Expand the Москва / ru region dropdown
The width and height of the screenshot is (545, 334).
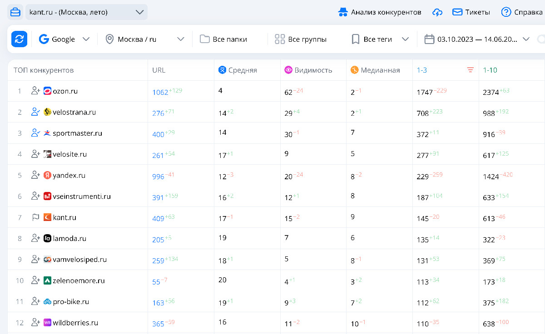145,39
